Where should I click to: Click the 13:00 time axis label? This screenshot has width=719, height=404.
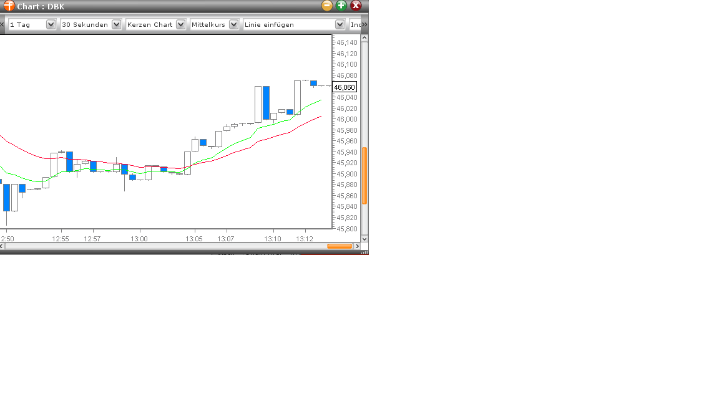coord(139,239)
